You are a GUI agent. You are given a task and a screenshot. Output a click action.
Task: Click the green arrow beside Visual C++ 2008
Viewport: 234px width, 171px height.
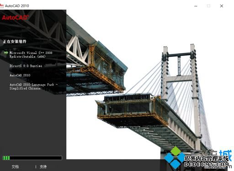(x=6, y=53)
